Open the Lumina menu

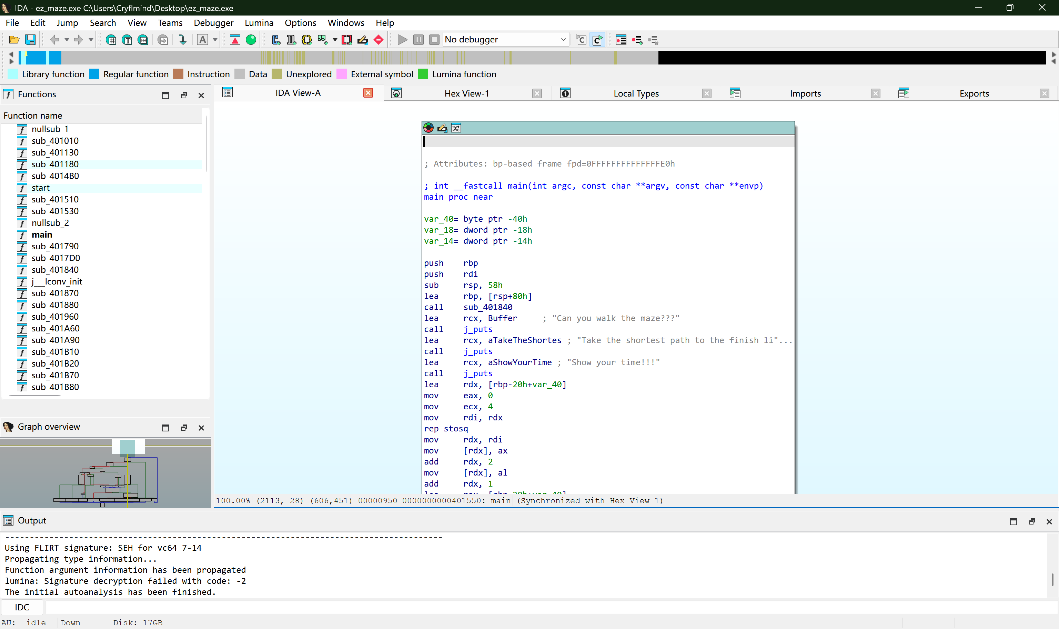pyautogui.click(x=259, y=23)
